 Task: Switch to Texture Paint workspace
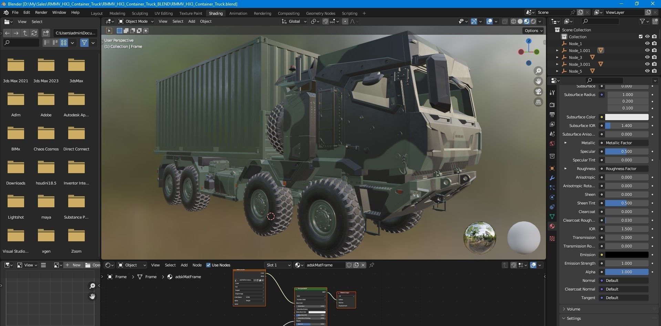tap(190, 13)
